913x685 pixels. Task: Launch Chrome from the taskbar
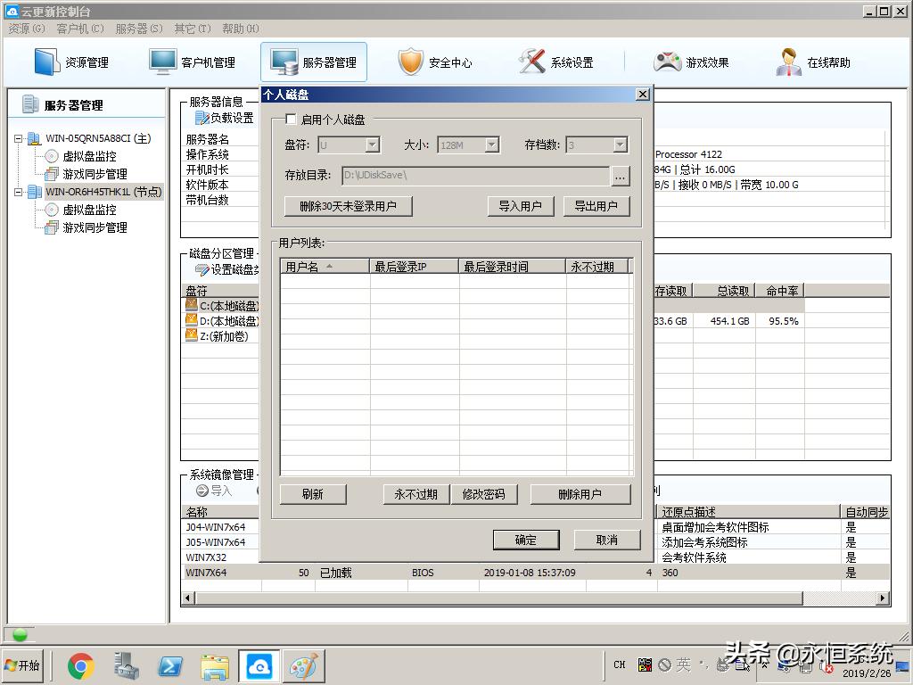click(82, 664)
